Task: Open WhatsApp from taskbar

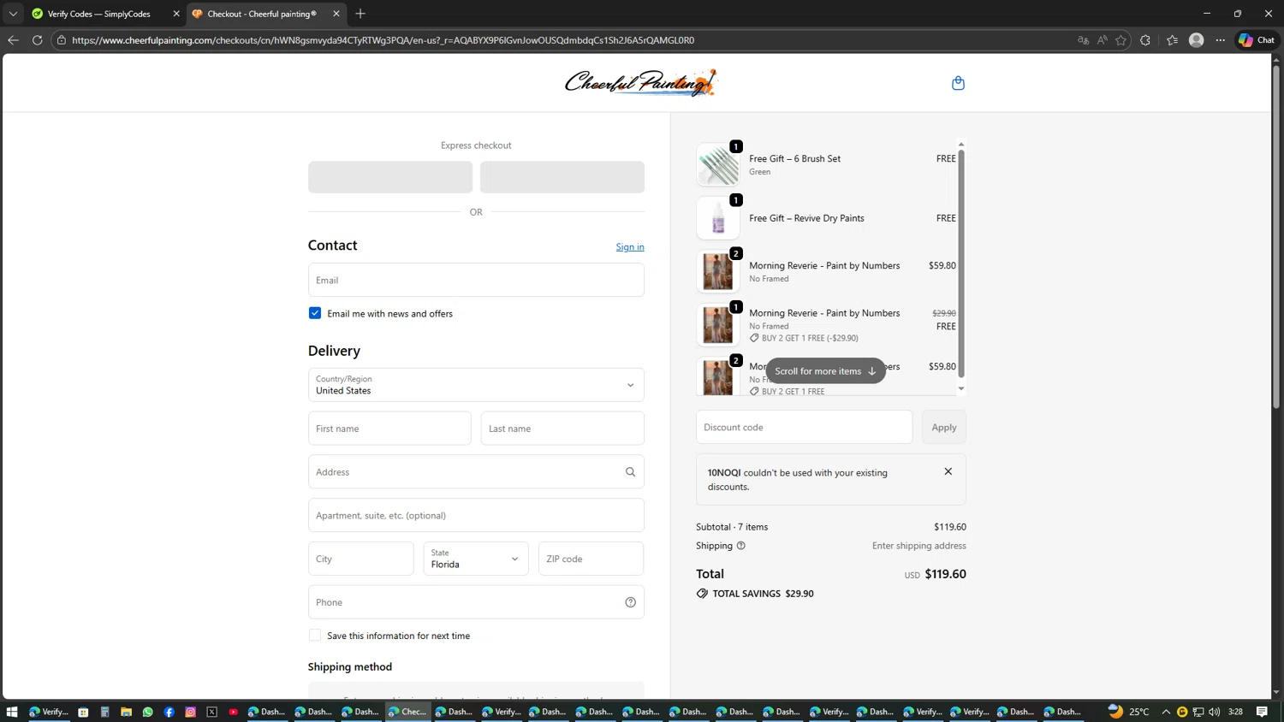Action: (x=147, y=712)
